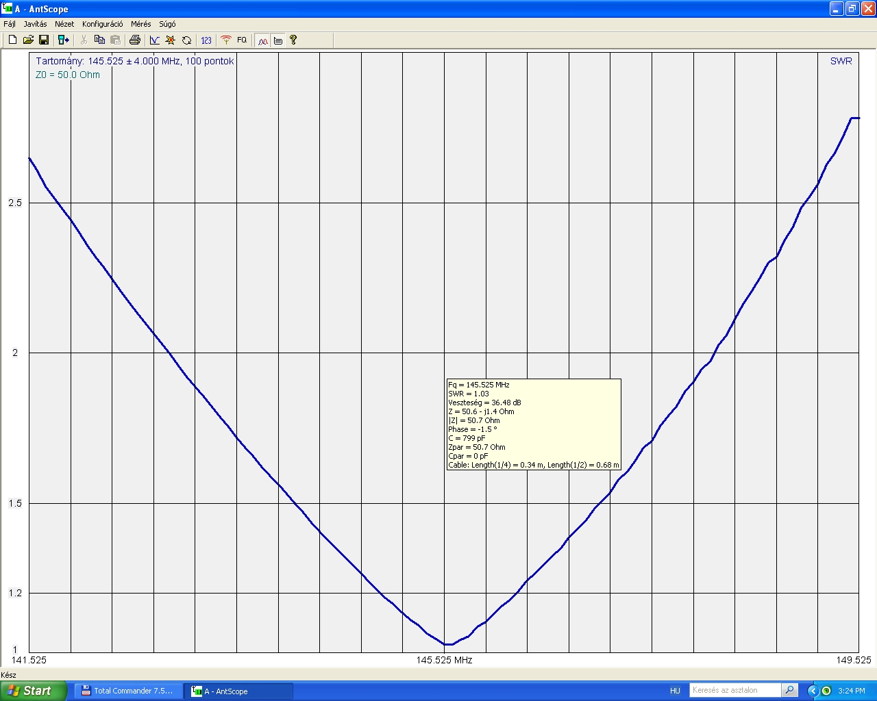Switch to Total Commander in the taskbar
Viewport: 877px width, 701px height.
pyautogui.click(x=127, y=691)
